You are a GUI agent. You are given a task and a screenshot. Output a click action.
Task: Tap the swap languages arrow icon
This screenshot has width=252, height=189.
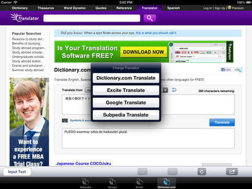tap(174, 90)
